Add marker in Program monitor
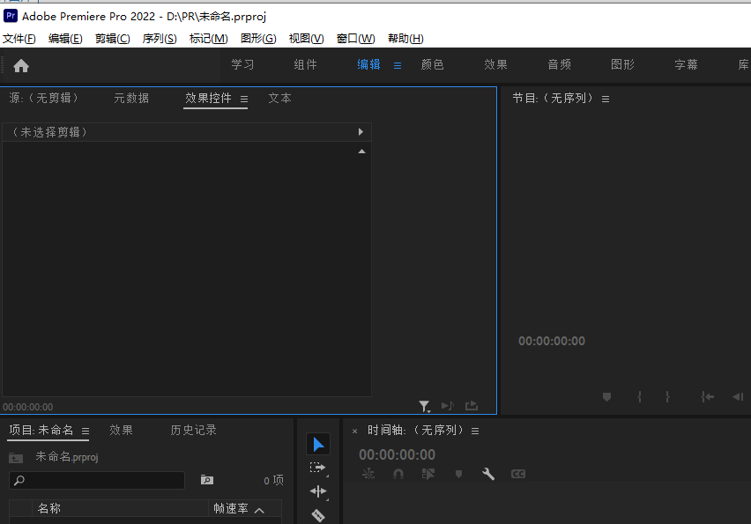 [606, 396]
